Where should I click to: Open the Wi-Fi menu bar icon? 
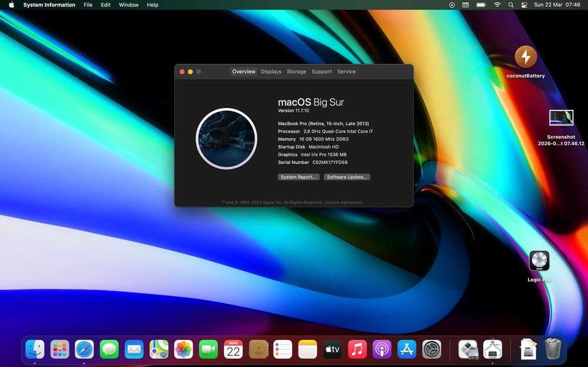click(497, 5)
